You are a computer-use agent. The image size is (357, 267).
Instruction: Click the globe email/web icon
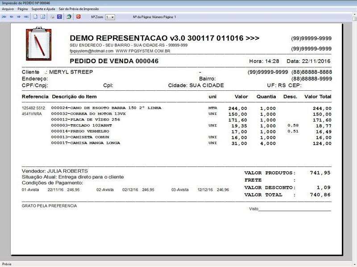[x=69, y=17]
